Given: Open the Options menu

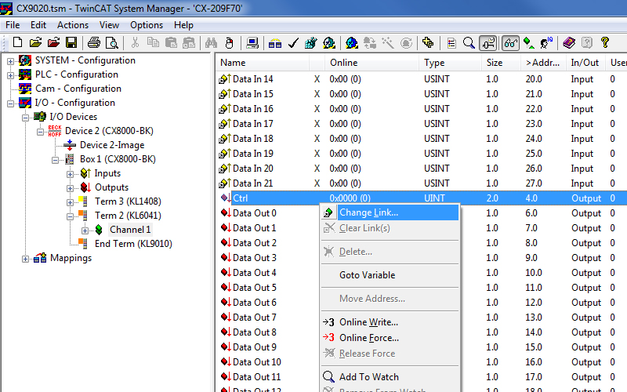Looking at the screenshot, I should tap(147, 25).
